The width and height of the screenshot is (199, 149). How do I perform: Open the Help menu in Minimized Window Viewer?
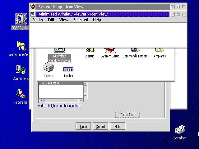(x=97, y=20)
